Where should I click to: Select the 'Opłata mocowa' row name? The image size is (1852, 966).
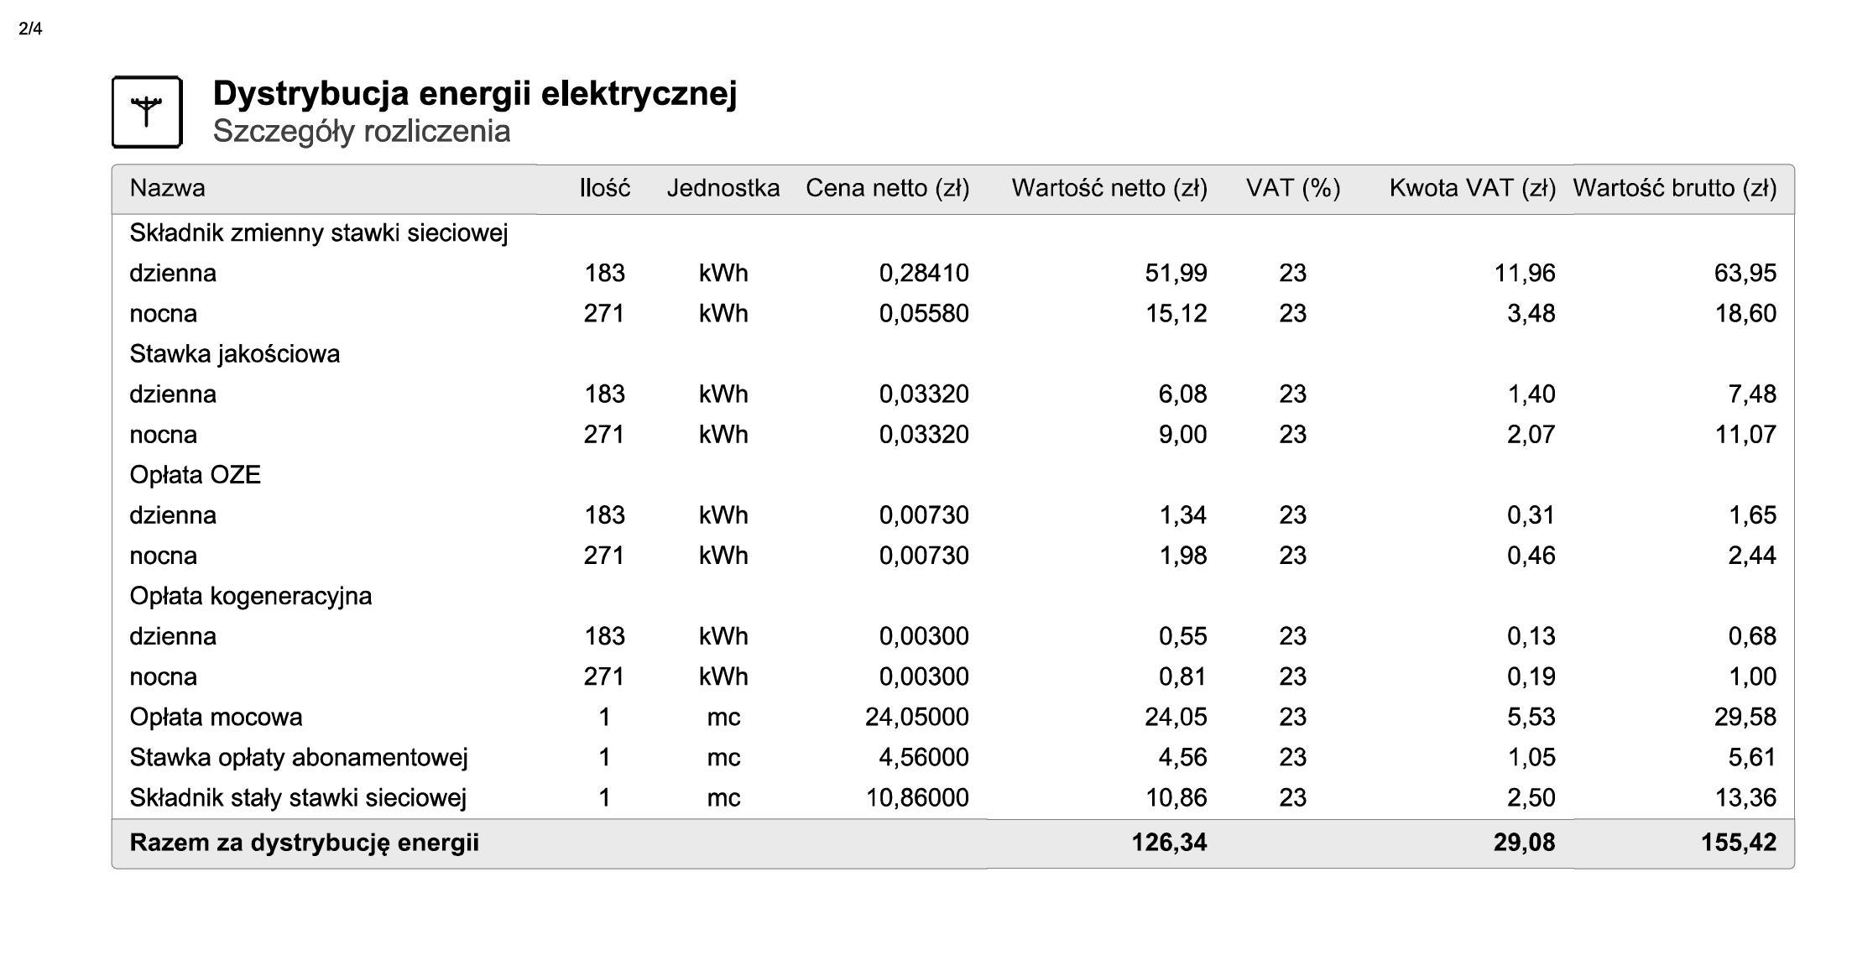click(216, 717)
